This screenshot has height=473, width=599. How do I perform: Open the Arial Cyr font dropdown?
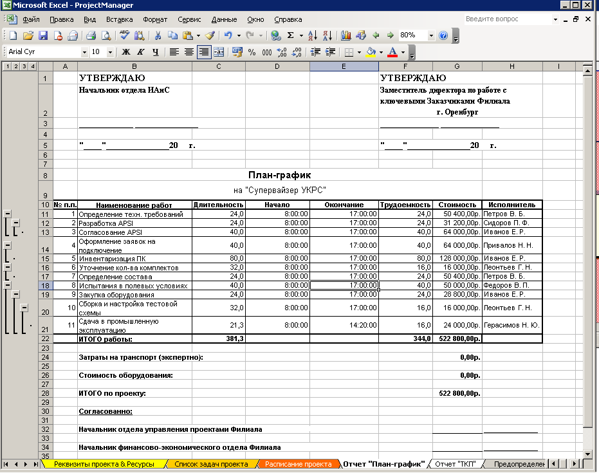84,52
